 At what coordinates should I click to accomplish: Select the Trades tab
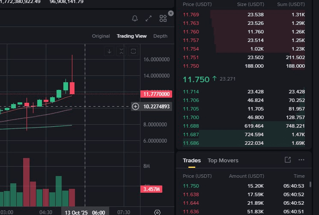(192, 160)
